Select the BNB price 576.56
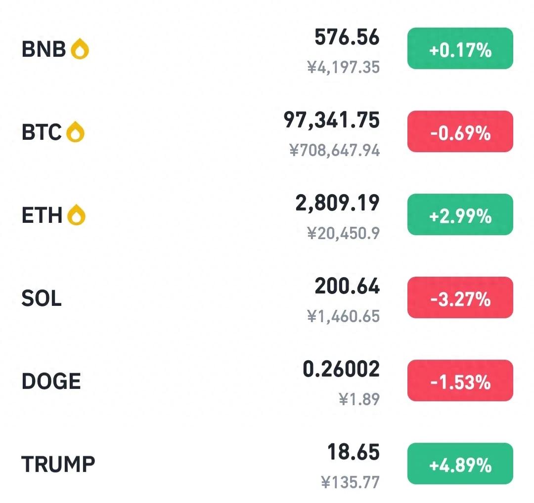 (347, 37)
